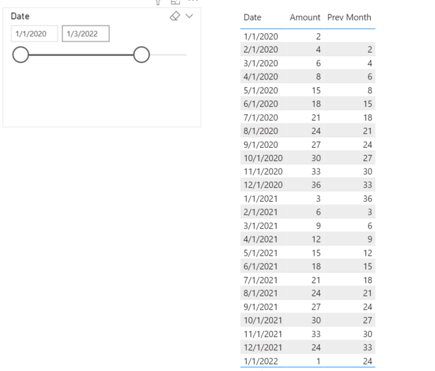The image size is (435, 371).
Task: Select the 1/1/2020 row in the table
Action: click(308, 36)
